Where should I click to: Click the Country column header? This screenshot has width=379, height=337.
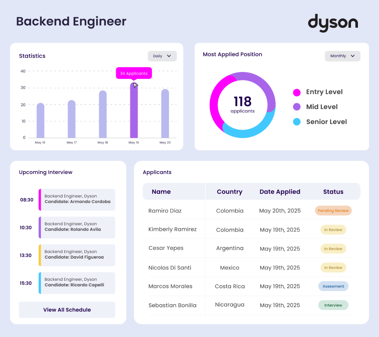tap(229, 192)
